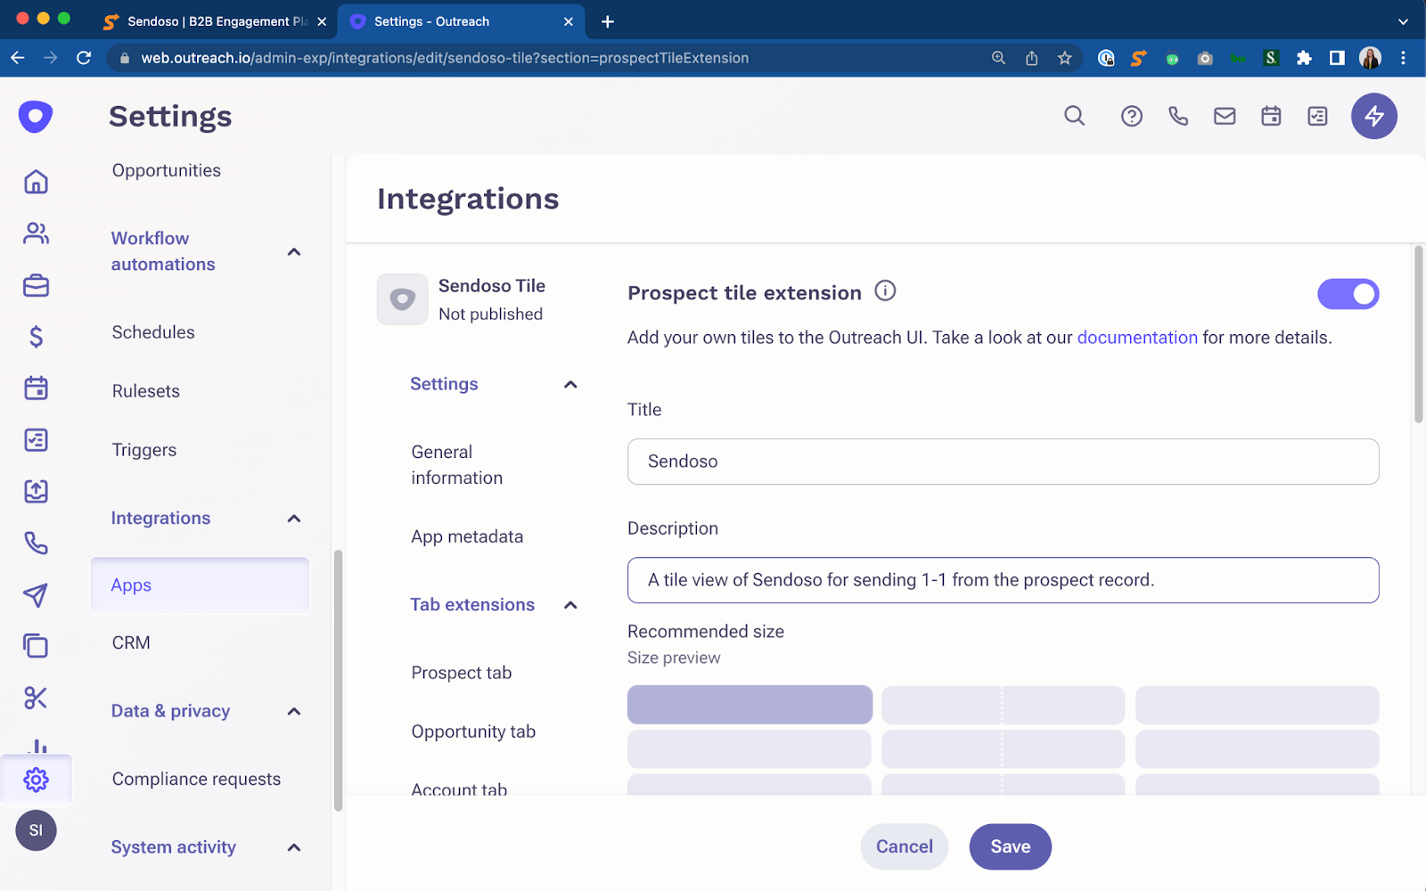
Task: Open Sequences paper plane icon
Action: pyautogui.click(x=36, y=594)
